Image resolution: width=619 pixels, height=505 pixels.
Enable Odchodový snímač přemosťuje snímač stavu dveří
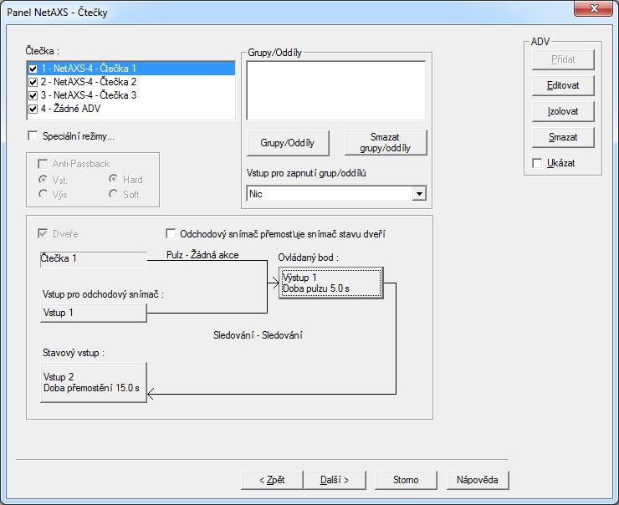click(171, 233)
